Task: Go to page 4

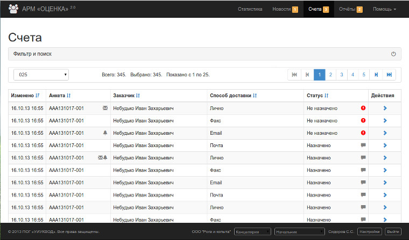Action: coord(352,75)
